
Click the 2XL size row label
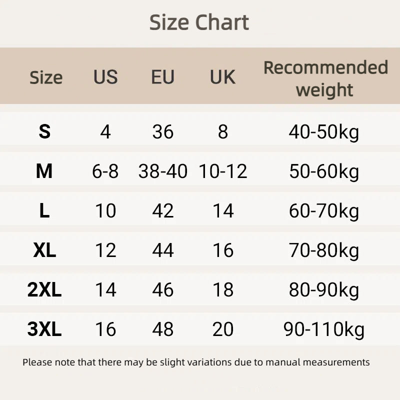[x=44, y=290]
